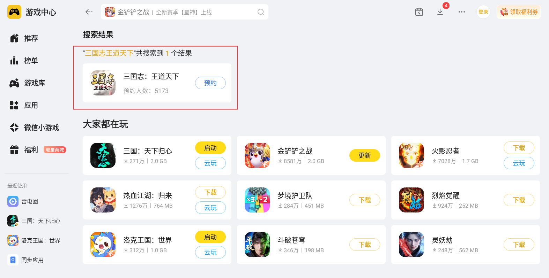The width and height of the screenshot is (549, 278).
Task: Open the downloads icon with badge
Action: (x=440, y=12)
